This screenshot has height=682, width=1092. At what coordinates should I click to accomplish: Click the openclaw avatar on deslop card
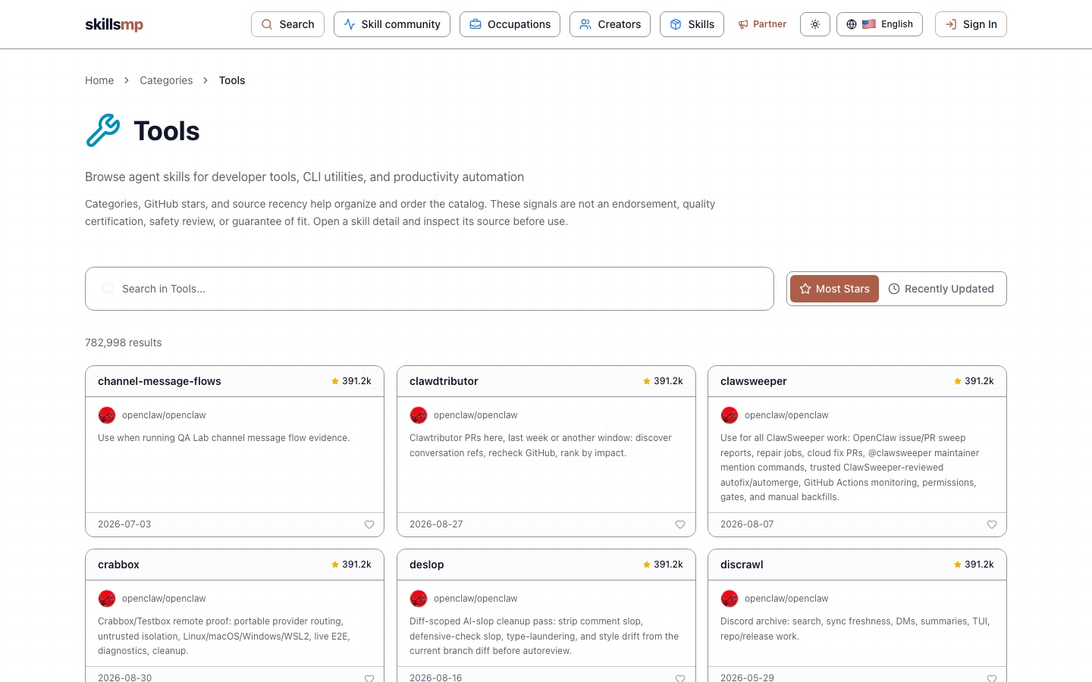(x=419, y=599)
